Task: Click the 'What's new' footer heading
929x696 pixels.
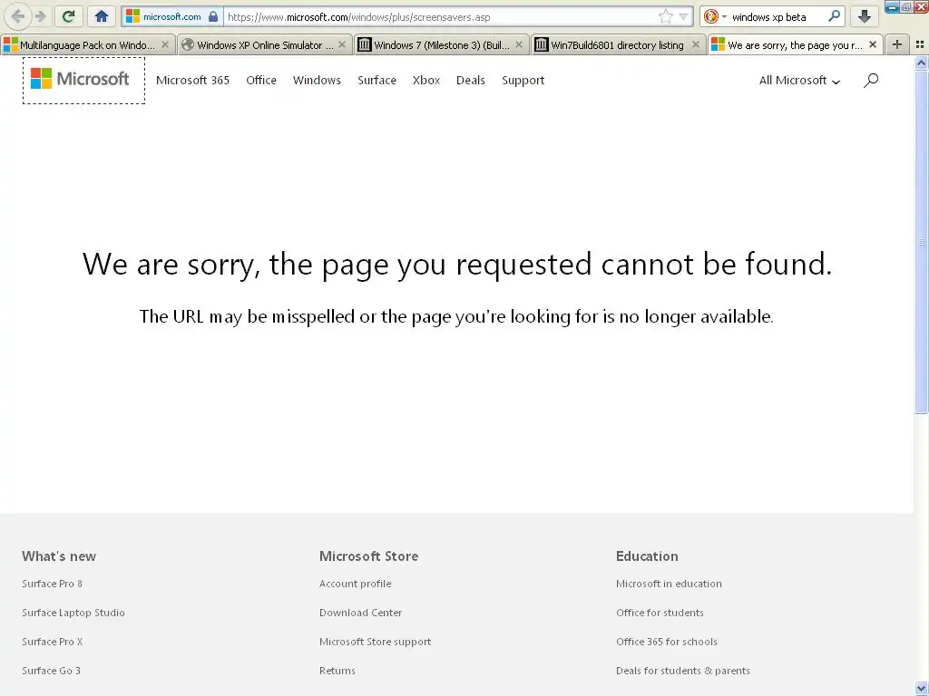Action: (x=59, y=556)
